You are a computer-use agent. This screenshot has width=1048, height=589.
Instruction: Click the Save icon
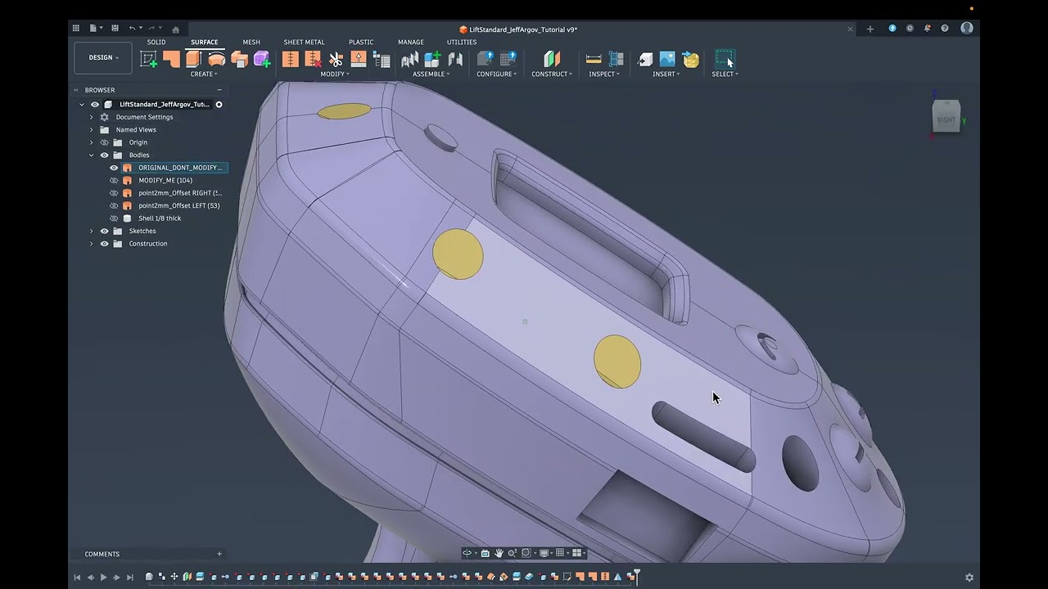(x=115, y=29)
